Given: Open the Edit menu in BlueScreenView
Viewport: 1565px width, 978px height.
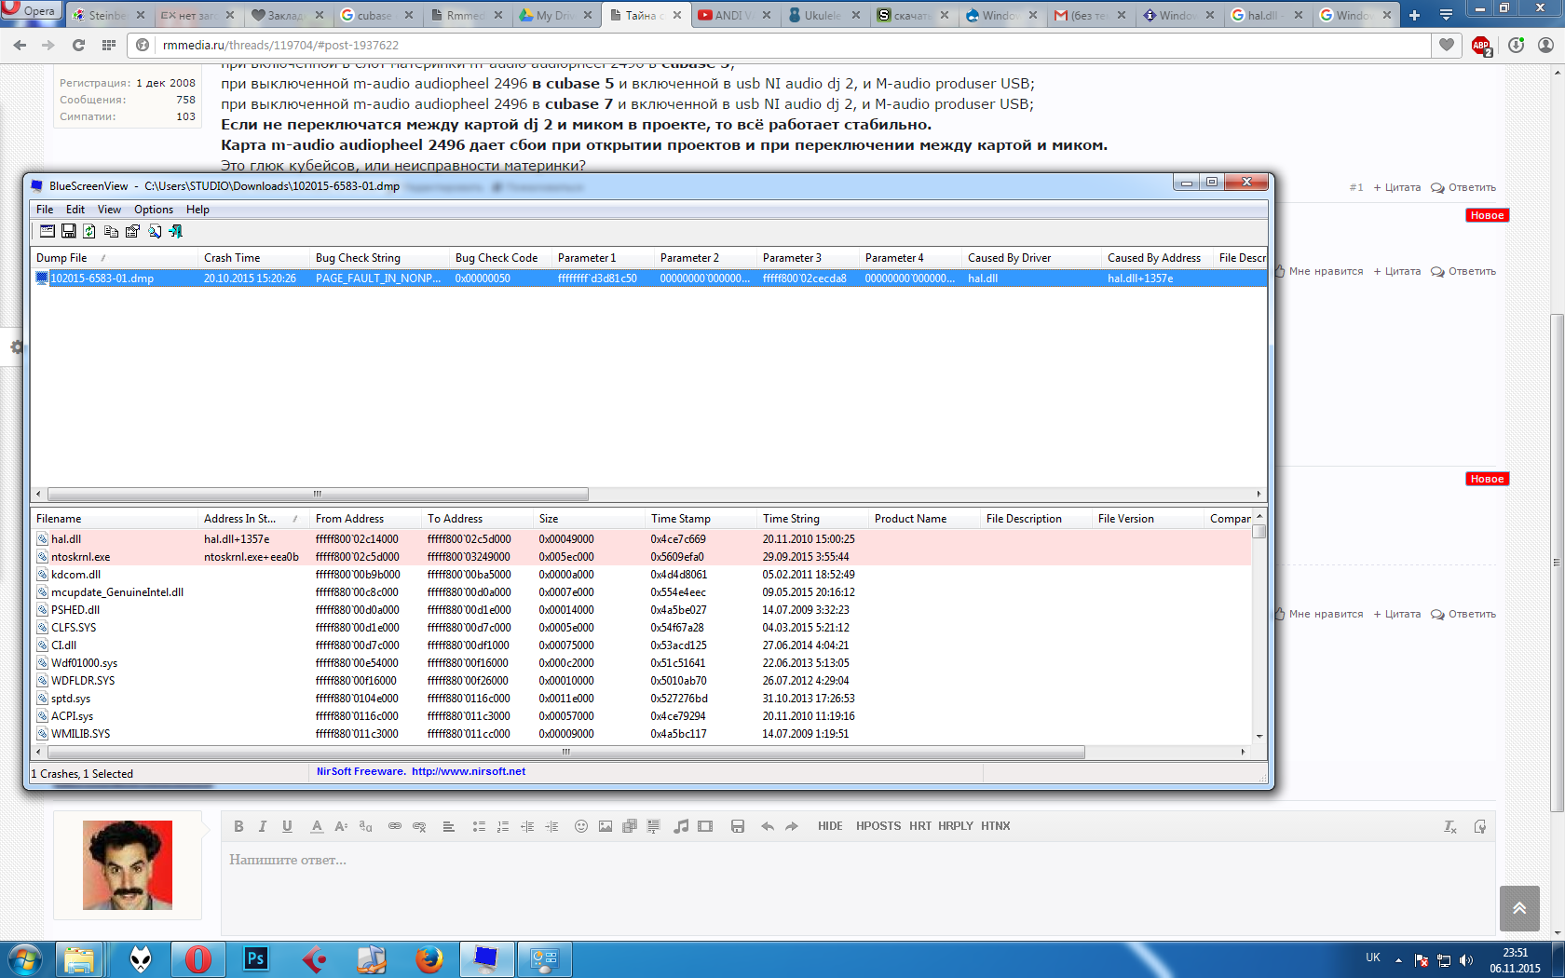Looking at the screenshot, I should tap(75, 210).
